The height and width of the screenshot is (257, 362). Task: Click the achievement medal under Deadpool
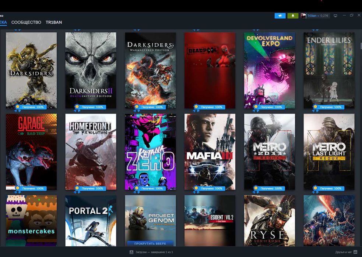[196, 108]
